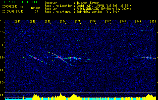
Task: Click time axis label 2346
Action: tap(93, 21)
